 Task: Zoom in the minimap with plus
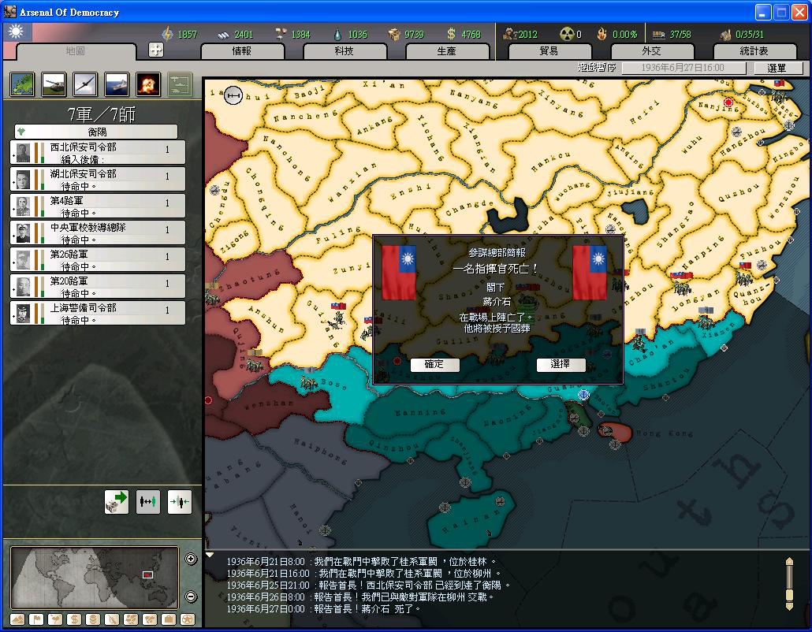(191, 559)
